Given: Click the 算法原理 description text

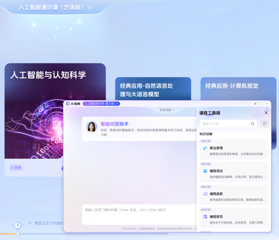Looking at the screenshot, I should [238, 154].
